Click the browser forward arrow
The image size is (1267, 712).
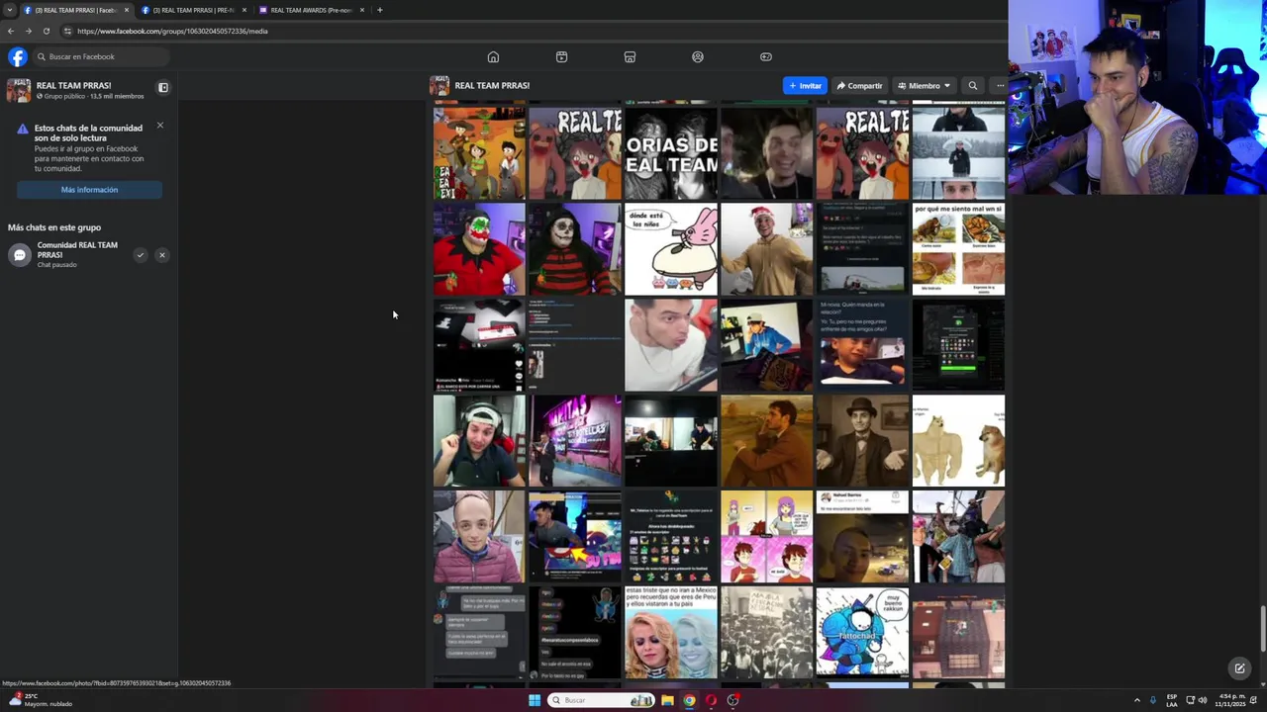28,31
